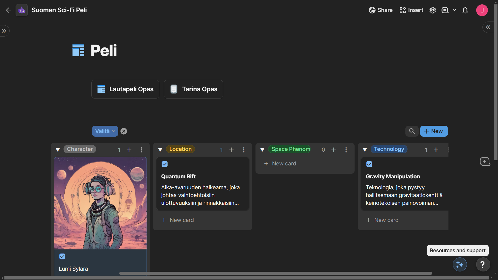Screen dimensions: 498x280
Task: Open the notifications bell
Action: pos(465,10)
